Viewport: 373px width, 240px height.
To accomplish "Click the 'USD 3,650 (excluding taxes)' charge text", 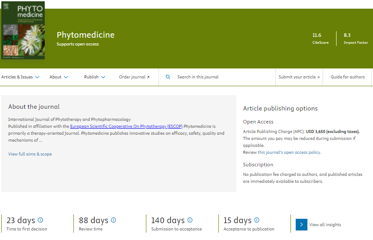I will click(333, 132).
